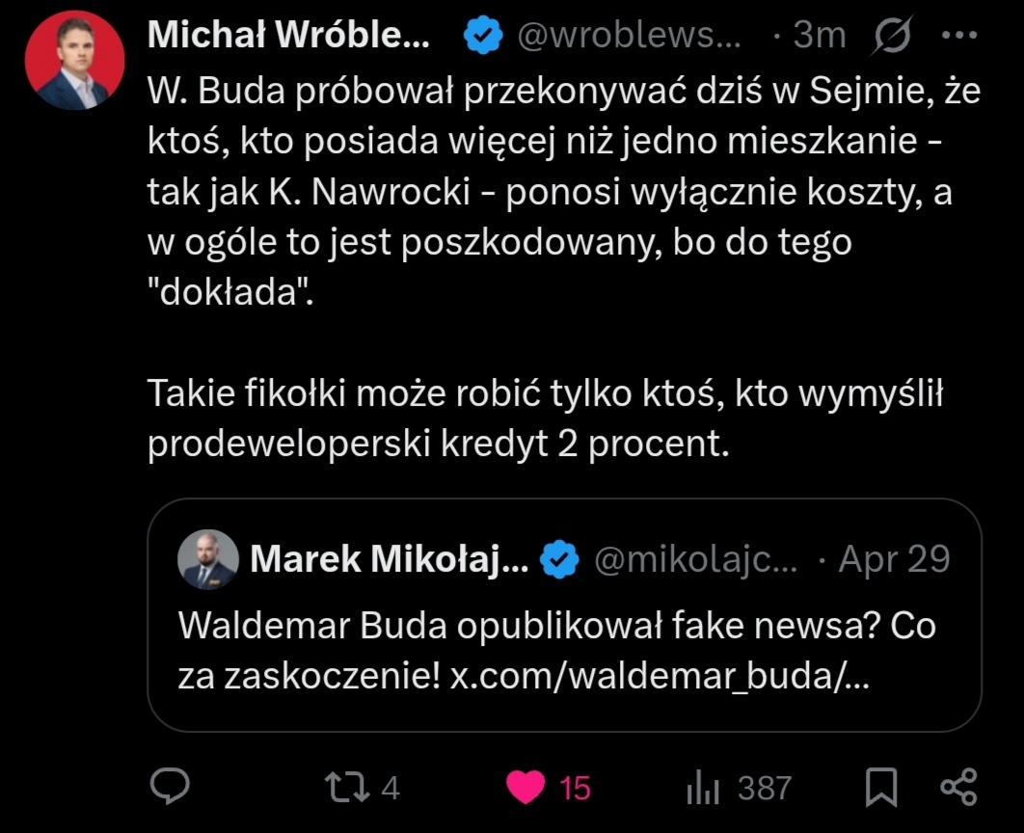Screen dimensions: 1024x833
Task: Unlike the post via the pink heart
Action: 527,787
